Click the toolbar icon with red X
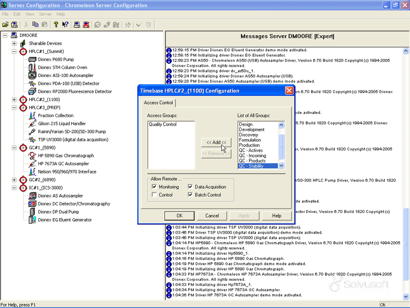Screen dimensions: 410x308 [x=86, y=25]
